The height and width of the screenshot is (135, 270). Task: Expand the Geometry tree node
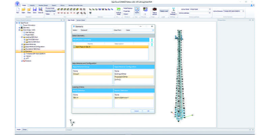(x=20, y=27)
